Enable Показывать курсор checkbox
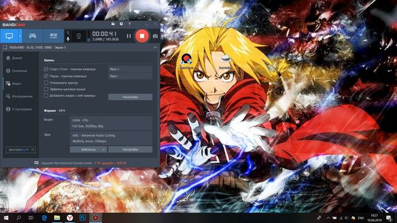 [46, 82]
